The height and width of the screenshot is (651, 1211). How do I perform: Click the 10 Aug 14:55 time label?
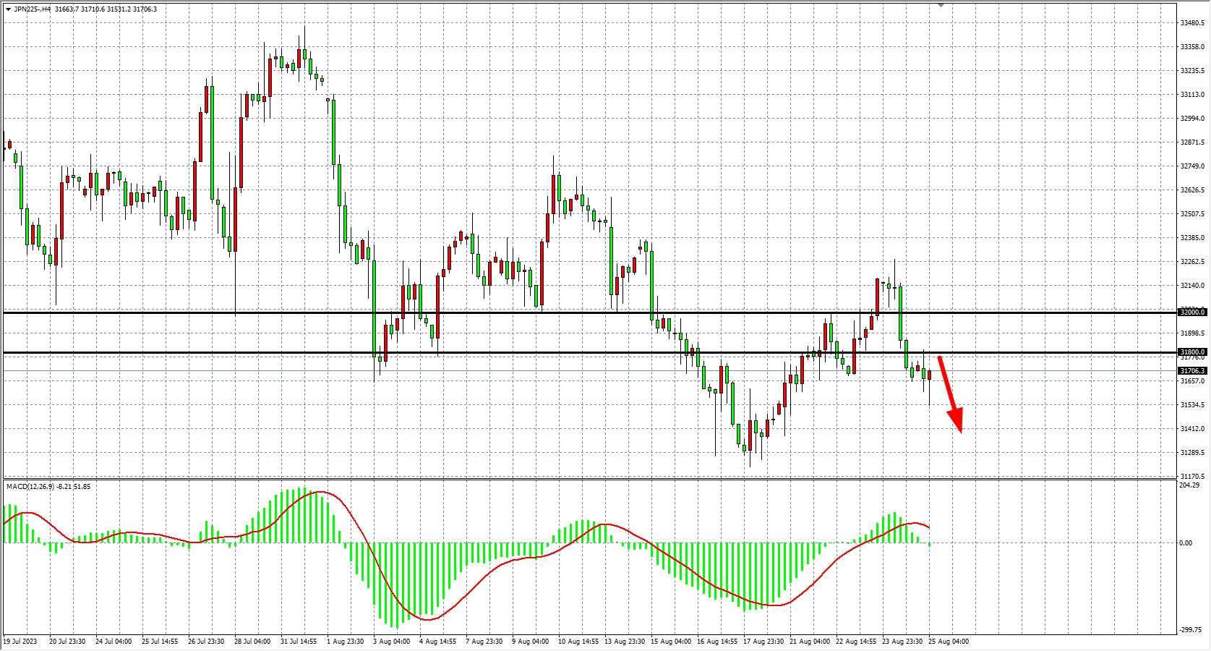point(578,642)
